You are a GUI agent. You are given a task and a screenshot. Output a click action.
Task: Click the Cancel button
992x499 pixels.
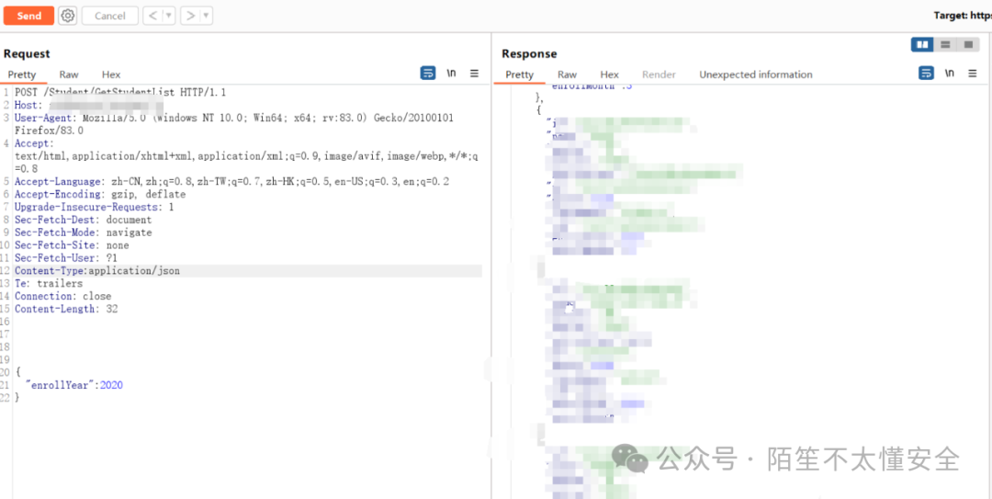point(110,16)
